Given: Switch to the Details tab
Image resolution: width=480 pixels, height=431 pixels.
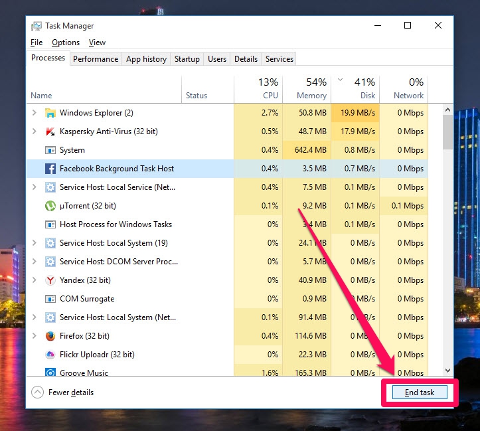Looking at the screenshot, I should pos(246,58).
